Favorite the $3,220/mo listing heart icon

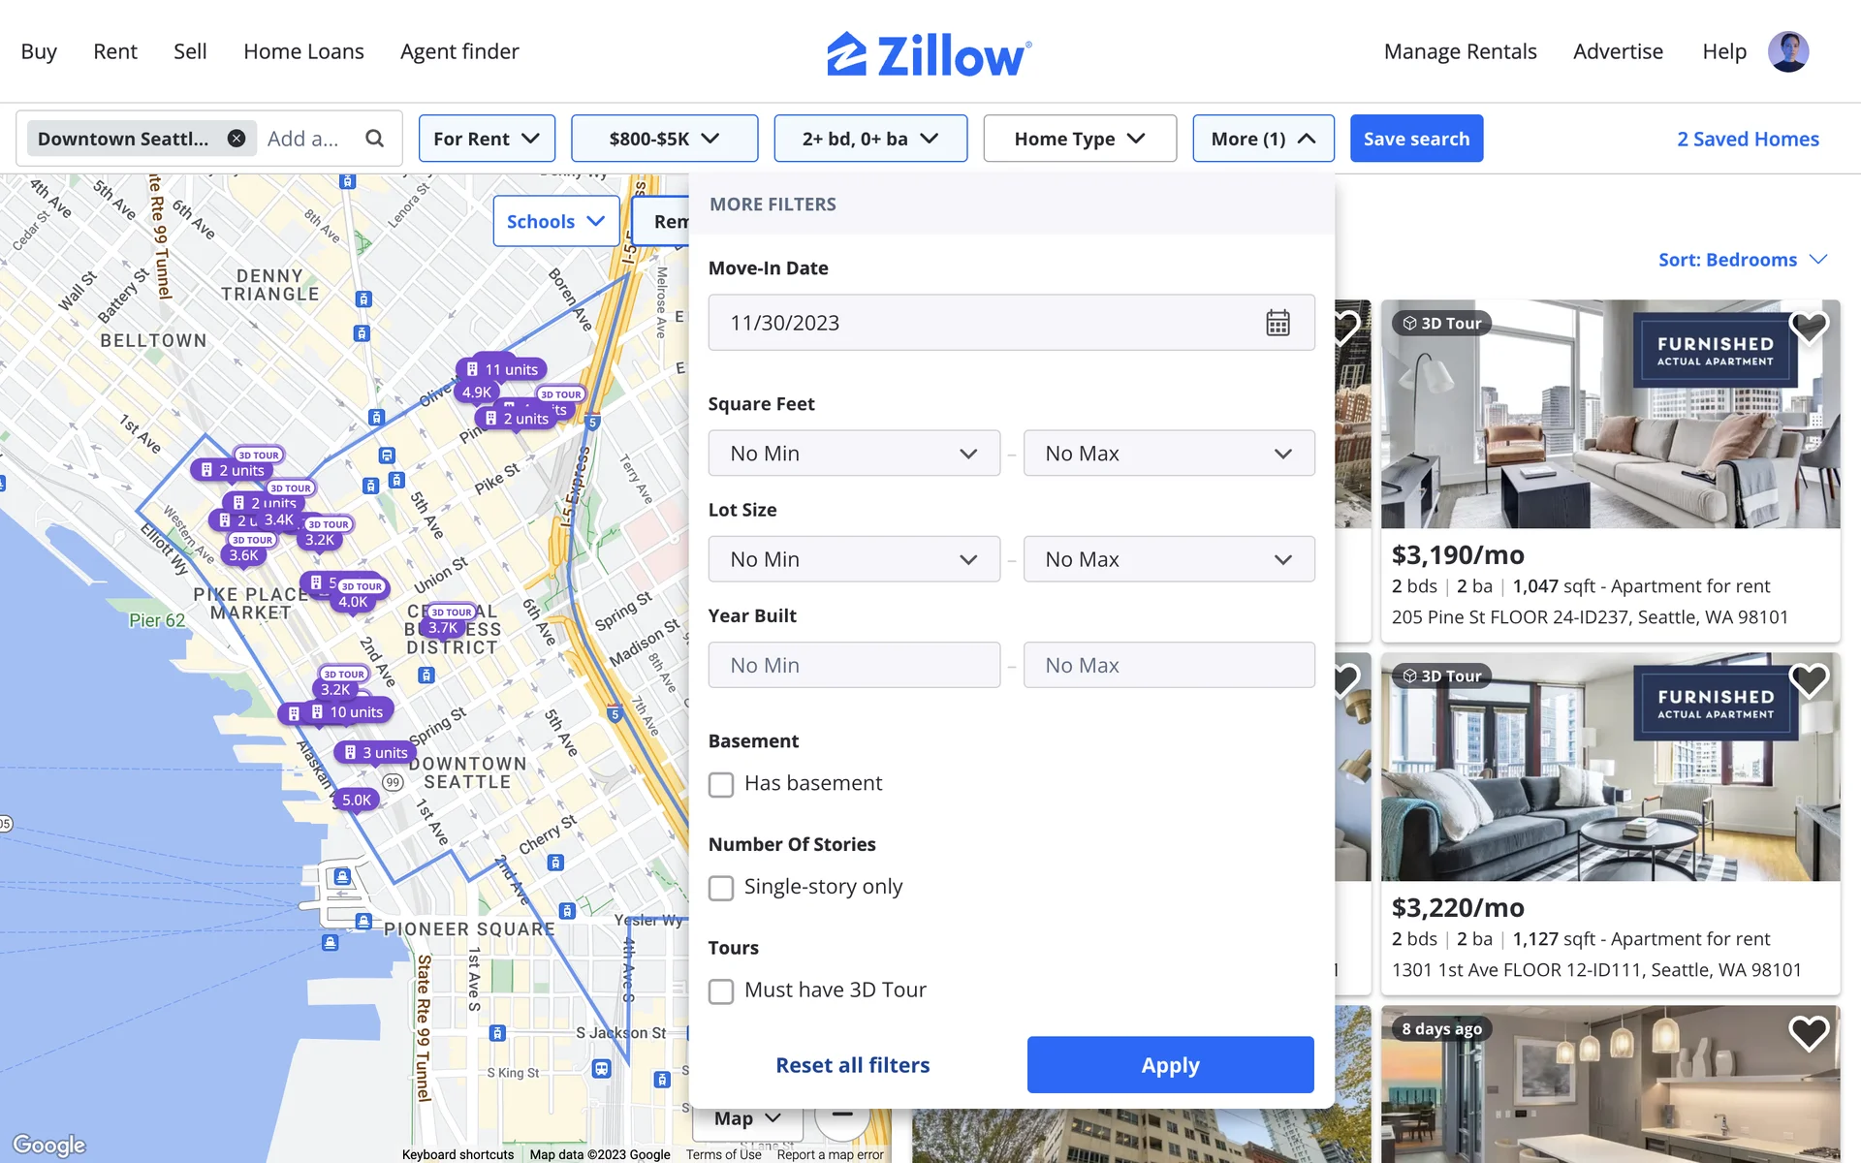(x=1808, y=680)
